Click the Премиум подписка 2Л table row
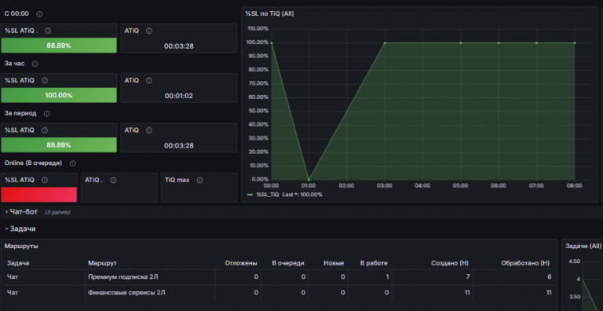This screenshot has width=603, height=311. [x=280, y=276]
